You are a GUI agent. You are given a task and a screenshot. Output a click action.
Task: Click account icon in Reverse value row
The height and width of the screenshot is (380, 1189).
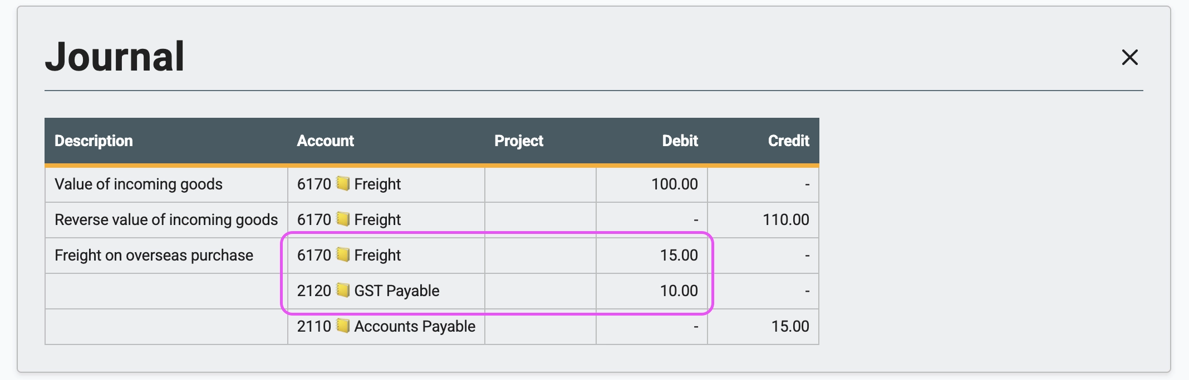343,219
